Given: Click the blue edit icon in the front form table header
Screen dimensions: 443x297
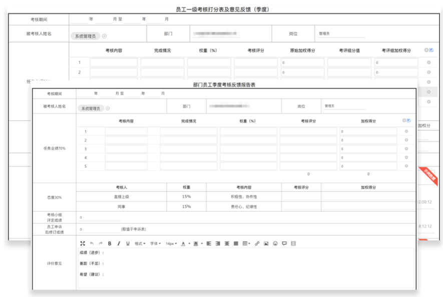Looking at the screenshot, I should pyautogui.click(x=408, y=120).
